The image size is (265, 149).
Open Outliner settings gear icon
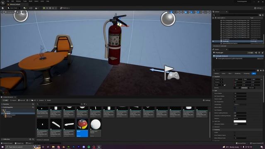[263, 15]
